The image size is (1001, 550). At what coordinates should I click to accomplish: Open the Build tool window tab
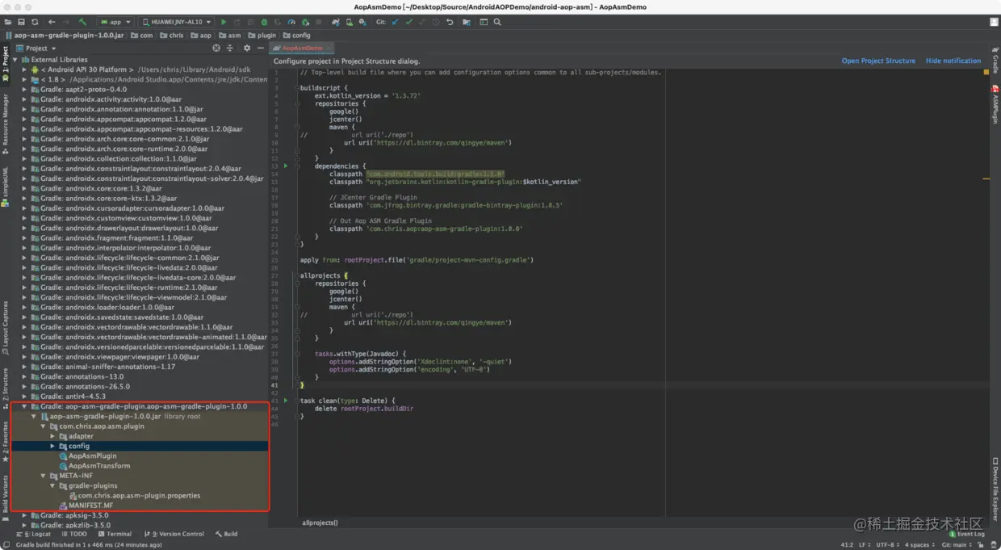tap(227, 534)
